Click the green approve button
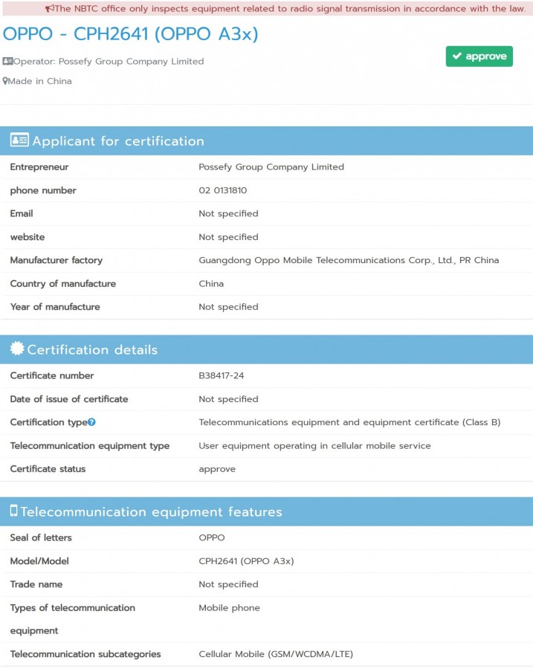The image size is (533, 669). point(479,56)
